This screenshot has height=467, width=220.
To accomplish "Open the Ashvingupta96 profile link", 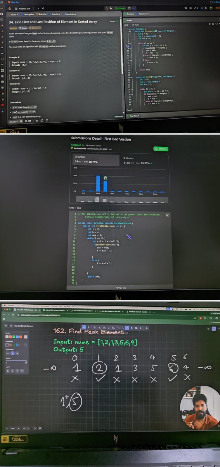I will point(81,148).
